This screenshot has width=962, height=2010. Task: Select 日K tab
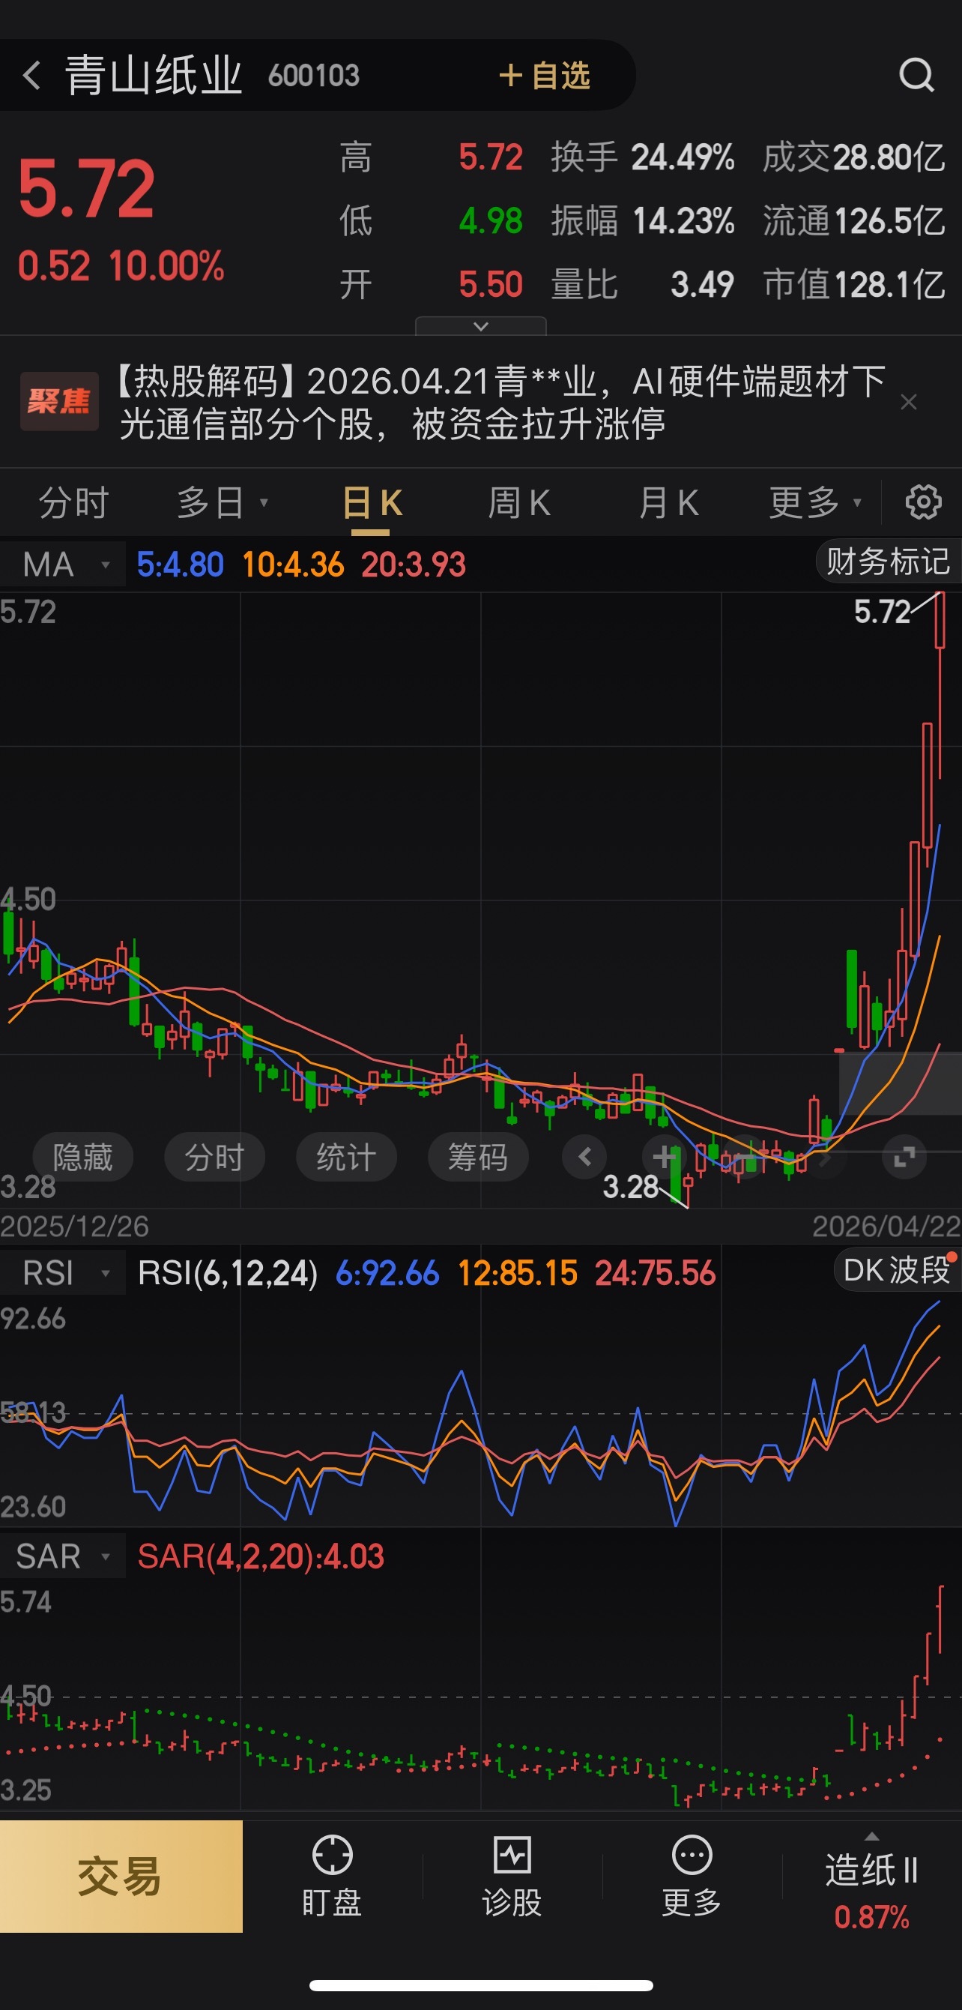coord(372,502)
